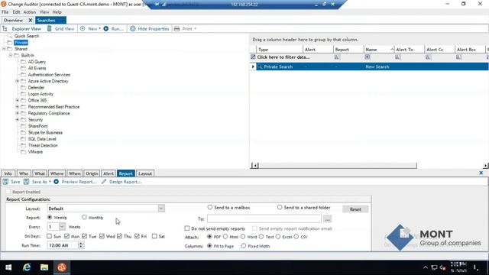Image resolution: width=489 pixels, height=275 pixels.
Task: Open the Layout properties tab
Action: pos(145,173)
